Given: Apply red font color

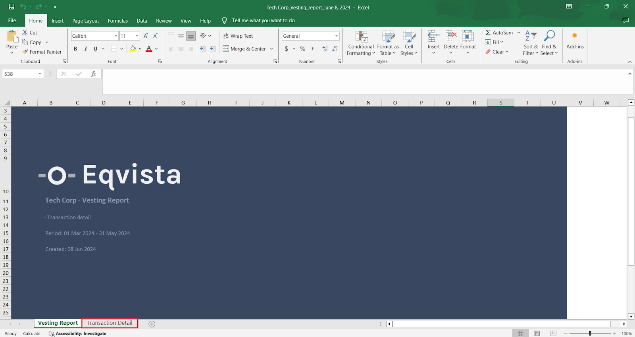Looking at the screenshot, I should click(x=149, y=48).
